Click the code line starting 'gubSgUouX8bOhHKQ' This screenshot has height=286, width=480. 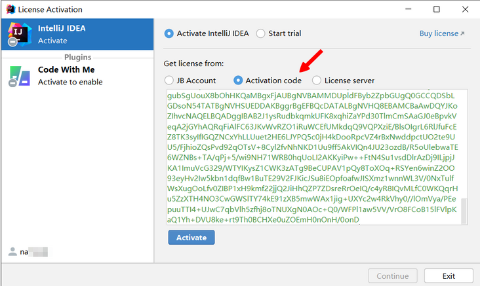pos(311,96)
